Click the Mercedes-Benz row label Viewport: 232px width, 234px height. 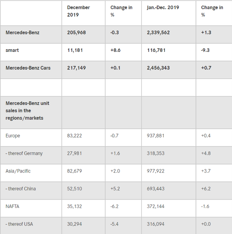[x=22, y=33]
